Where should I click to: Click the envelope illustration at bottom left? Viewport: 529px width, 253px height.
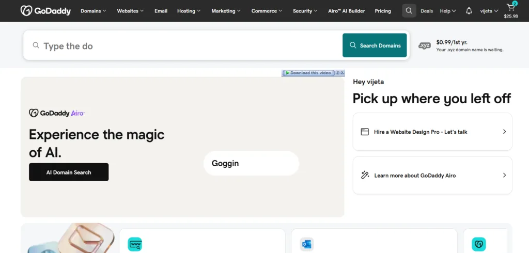[86, 238]
